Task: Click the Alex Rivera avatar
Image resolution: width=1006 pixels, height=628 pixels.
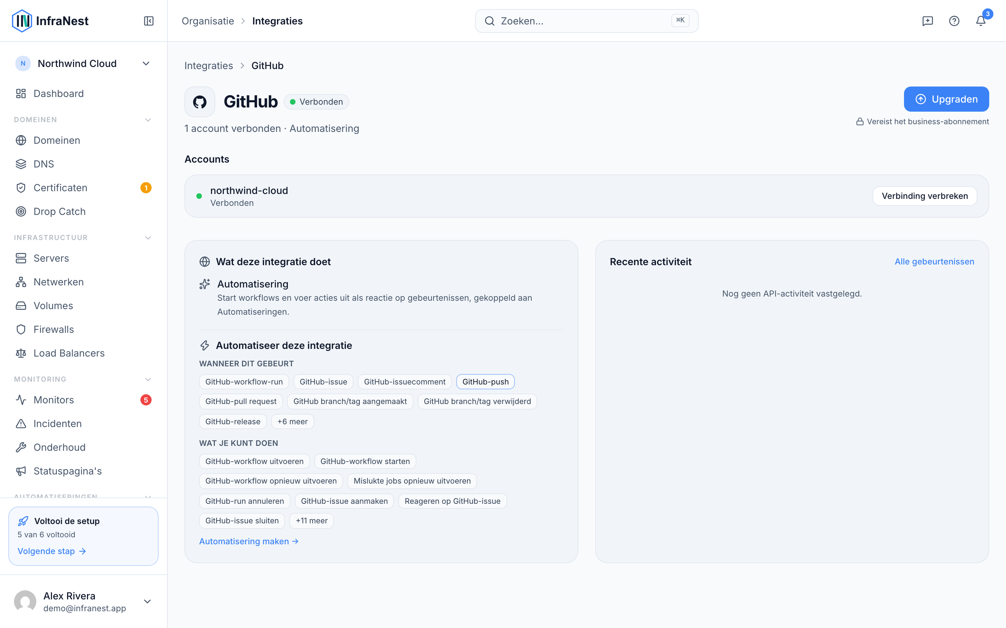Action: [x=25, y=601]
